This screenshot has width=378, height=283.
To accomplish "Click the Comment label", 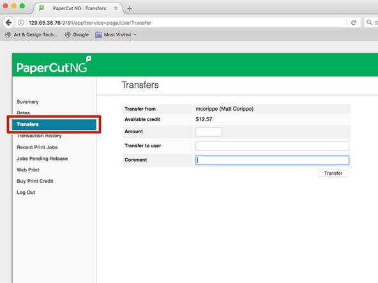I will [136, 160].
